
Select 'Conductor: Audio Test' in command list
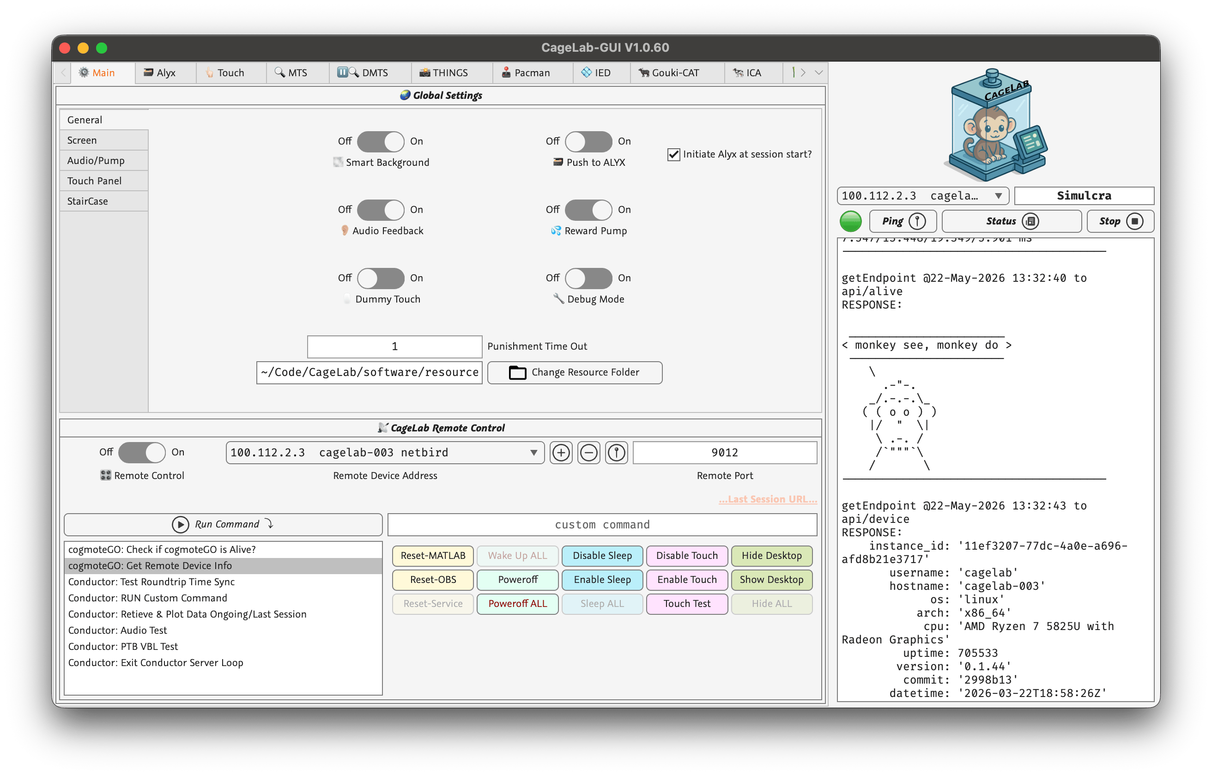(223, 630)
